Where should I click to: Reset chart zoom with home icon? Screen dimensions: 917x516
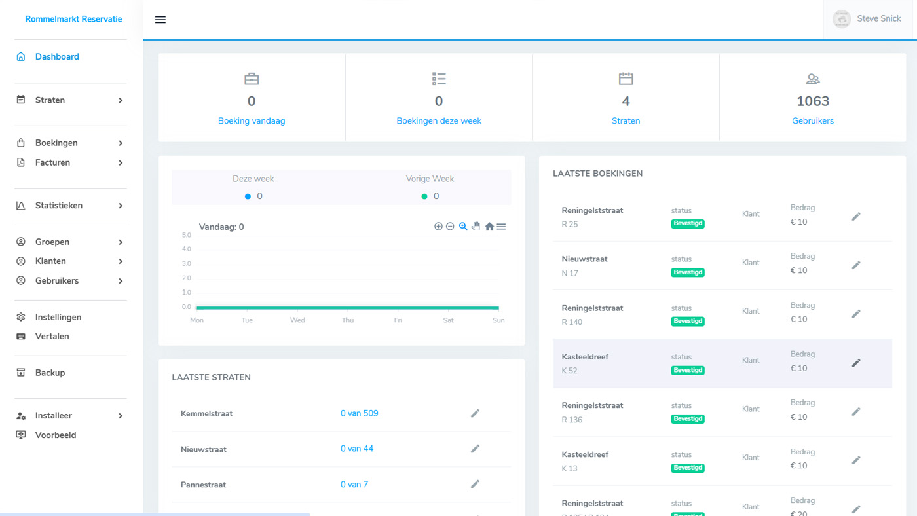click(x=489, y=227)
